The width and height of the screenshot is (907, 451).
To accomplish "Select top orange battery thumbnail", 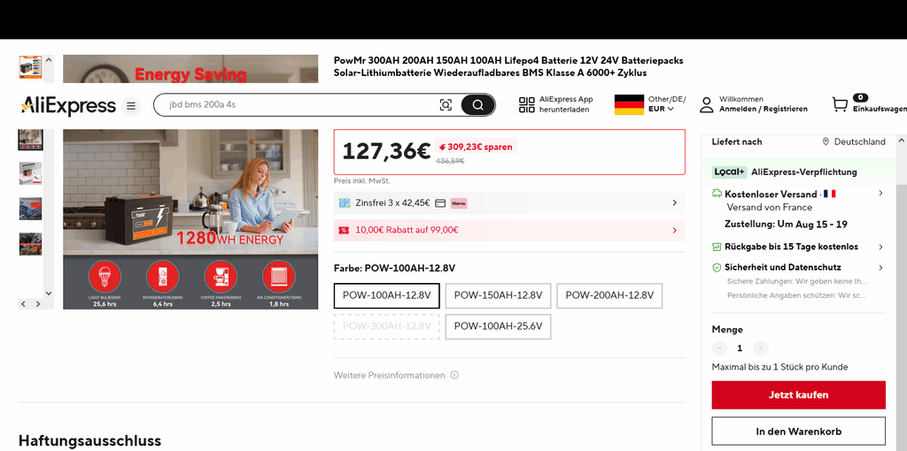I will coord(31,67).
